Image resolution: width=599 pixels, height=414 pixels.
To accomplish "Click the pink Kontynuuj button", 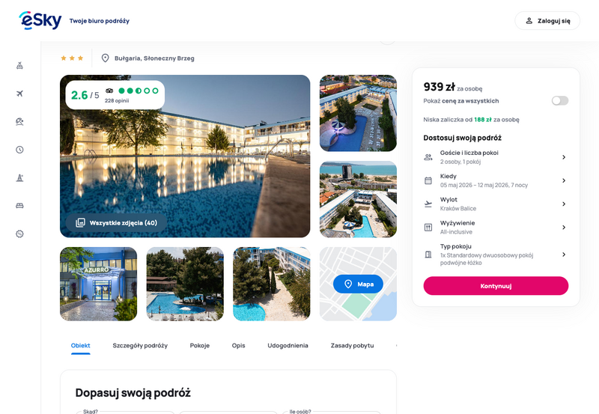I will (496, 286).
